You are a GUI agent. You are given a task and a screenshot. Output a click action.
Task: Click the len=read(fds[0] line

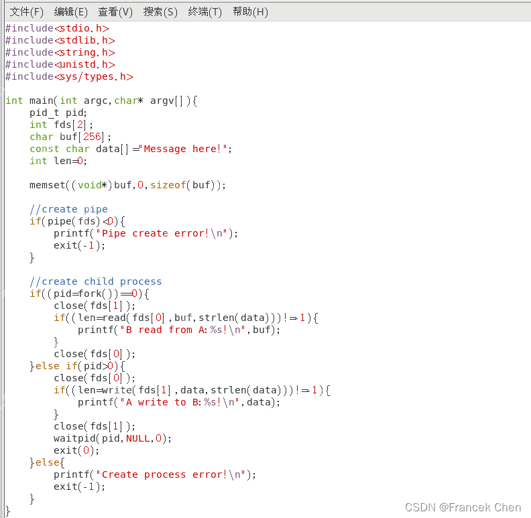coord(186,318)
